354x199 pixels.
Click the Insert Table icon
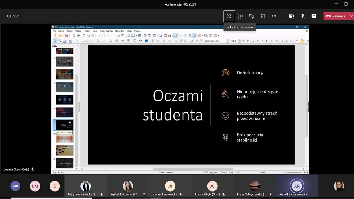(155, 35)
